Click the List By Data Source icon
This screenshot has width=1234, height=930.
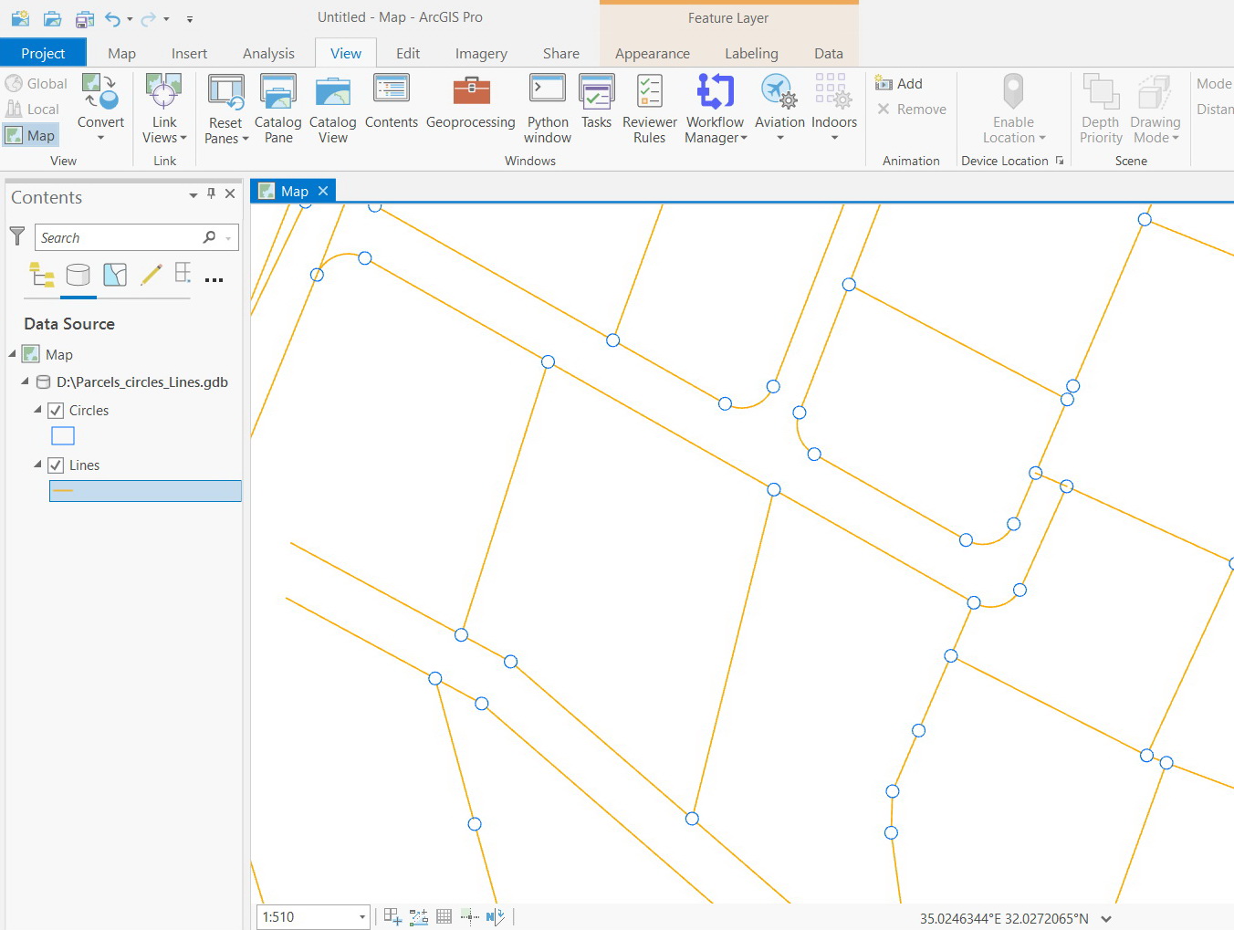click(78, 275)
